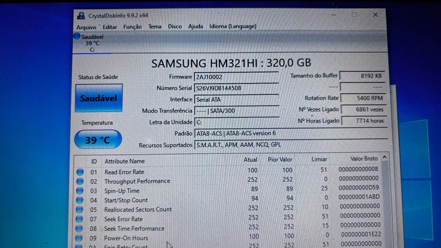This screenshot has width=441, height=248.
Task: Click the Seek Time Performance attribute name
Action: (x=134, y=229)
